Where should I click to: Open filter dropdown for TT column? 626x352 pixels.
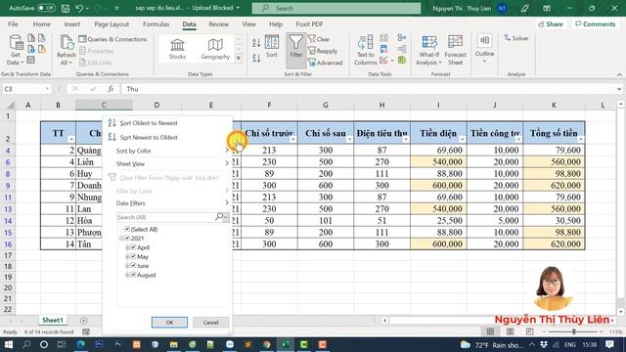[x=71, y=139]
